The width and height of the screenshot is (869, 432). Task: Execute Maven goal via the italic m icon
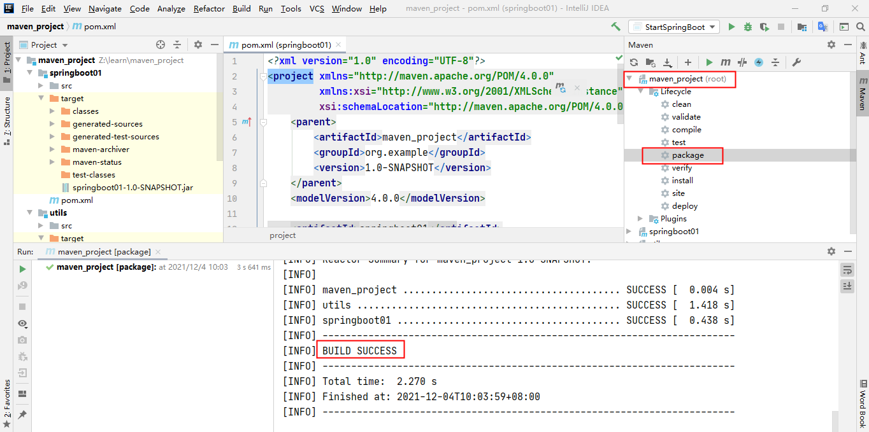click(725, 62)
